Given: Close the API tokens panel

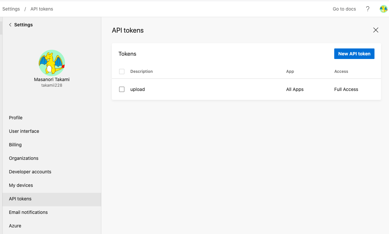Looking at the screenshot, I should (375, 30).
